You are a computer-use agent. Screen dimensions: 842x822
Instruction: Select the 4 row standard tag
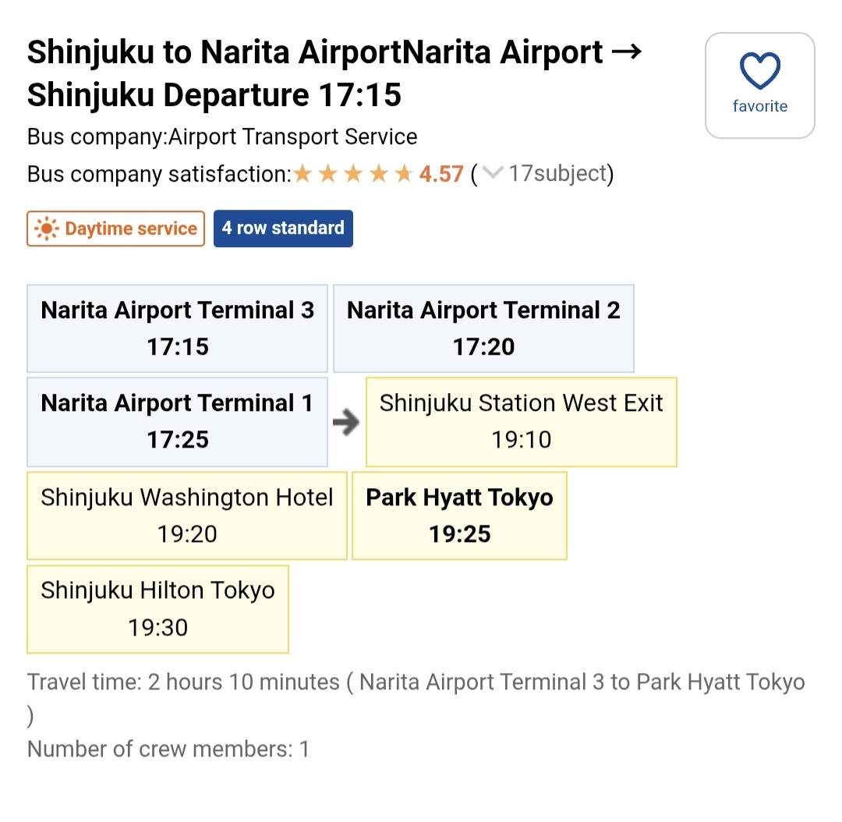(x=283, y=229)
